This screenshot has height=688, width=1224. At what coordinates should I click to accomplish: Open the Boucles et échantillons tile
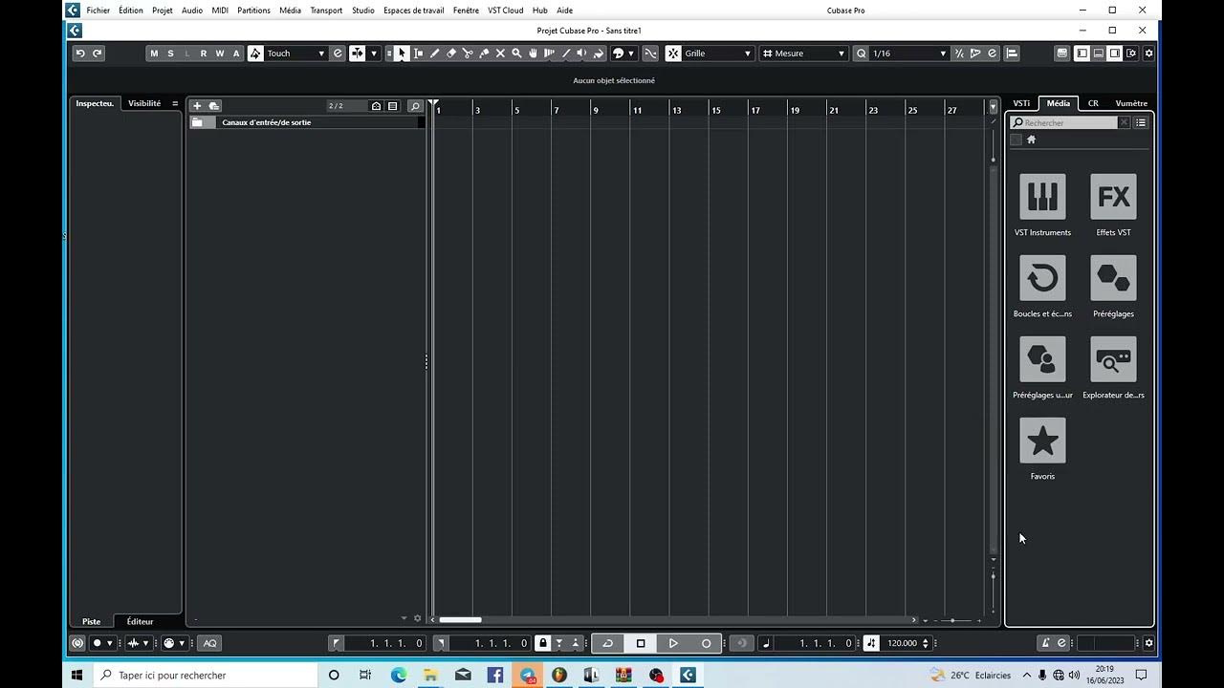[x=1042, y=278]
